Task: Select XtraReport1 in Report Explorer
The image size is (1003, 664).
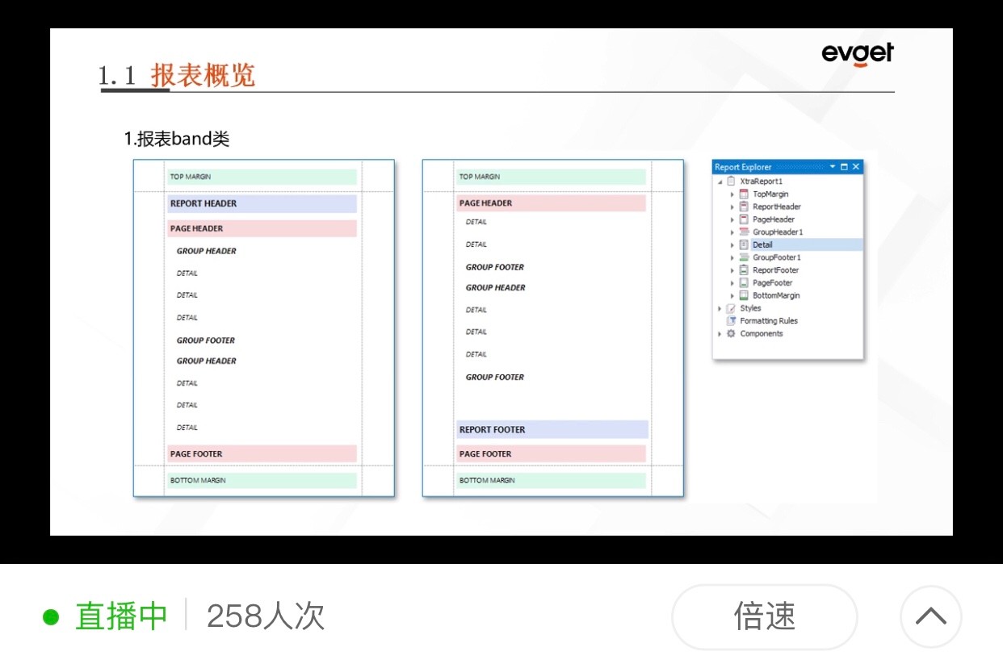Action: [x=761, y=182]
